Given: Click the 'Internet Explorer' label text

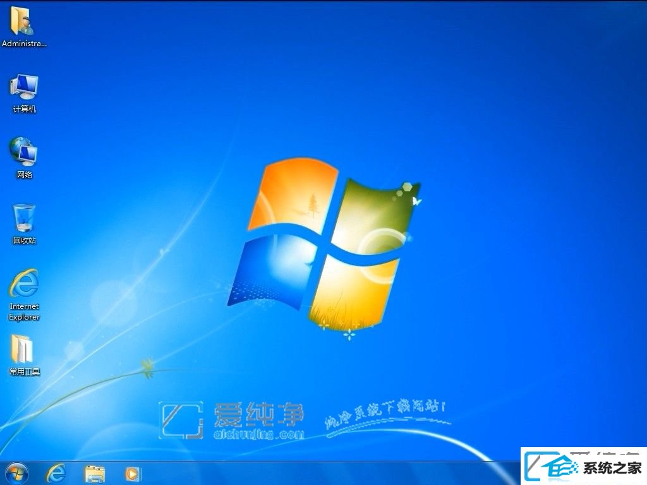Looking at the screenshot, I should (25, 312).
